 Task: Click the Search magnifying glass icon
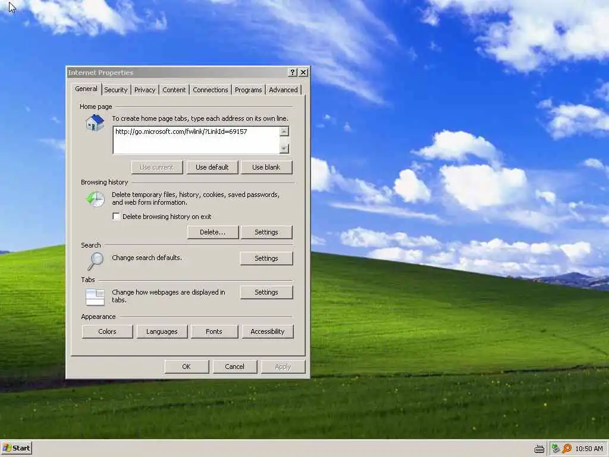[95, 261]
